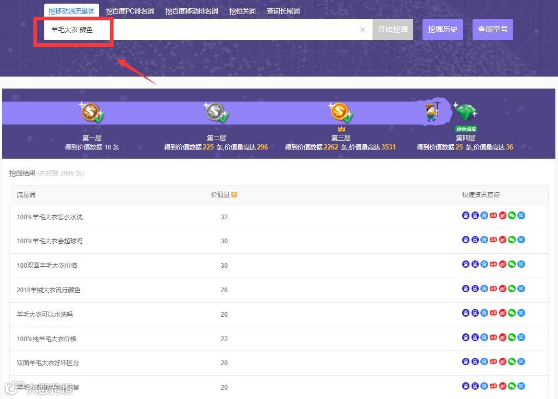558x399 pixels.
Task: Click the 开始挖掘 button
Action: pyautogui.click(x=392, y=29)
